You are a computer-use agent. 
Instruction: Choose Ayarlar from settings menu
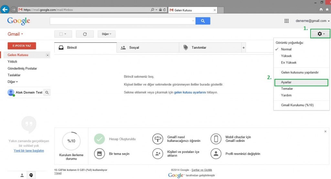pyautogui.click(x=302, y=82)
